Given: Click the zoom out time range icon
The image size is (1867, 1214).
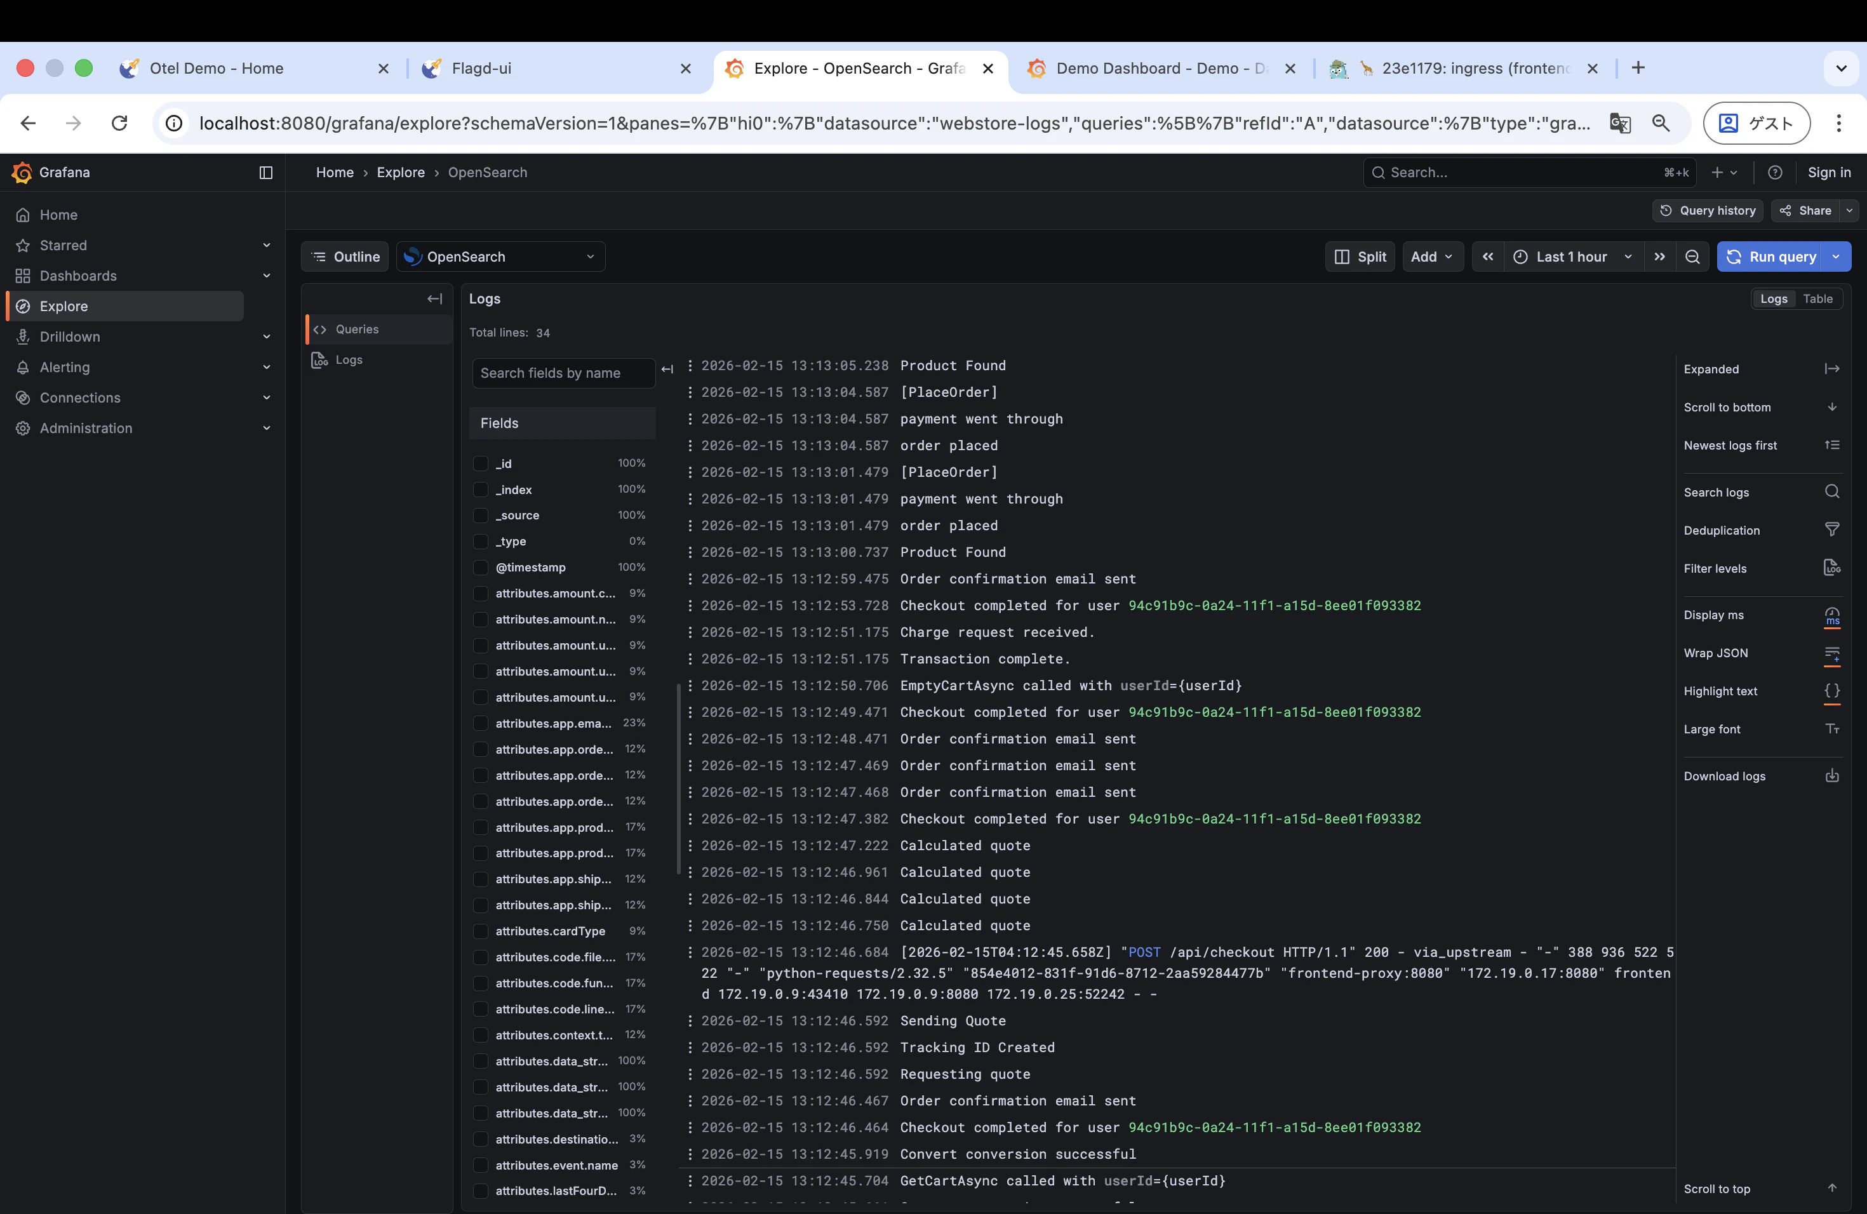Looking at the screenshot, I should coord(1692,257).
